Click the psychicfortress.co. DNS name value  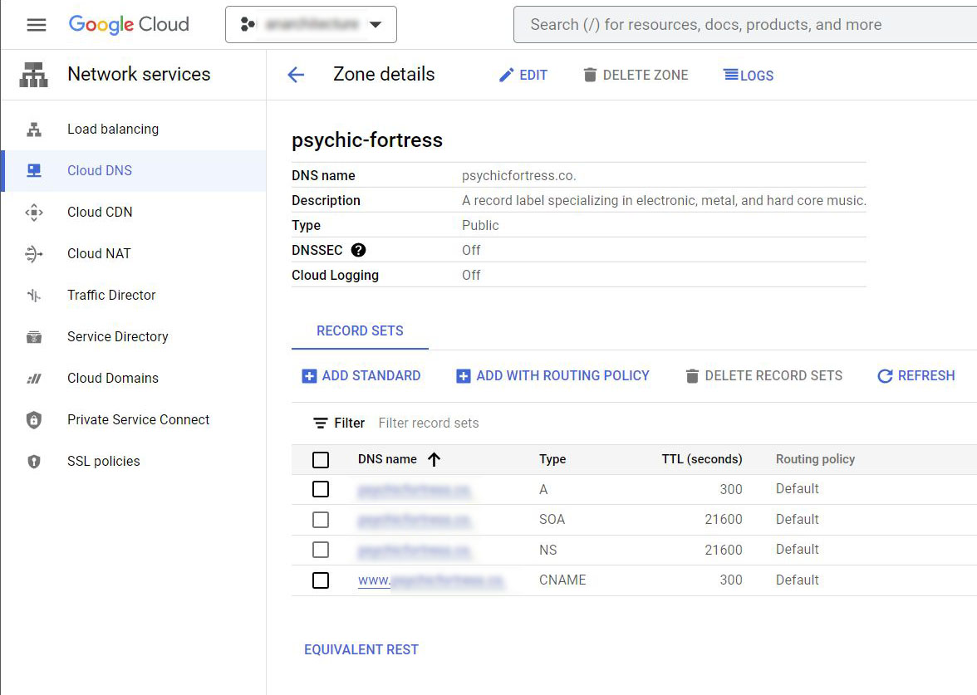(519, 176)
